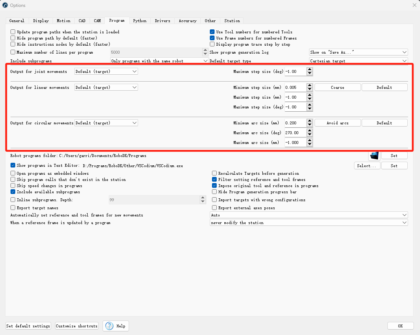Click the Minimum step size (mm) value field
This screenshot has height=335, width=420.
click(x=295, y=87)
